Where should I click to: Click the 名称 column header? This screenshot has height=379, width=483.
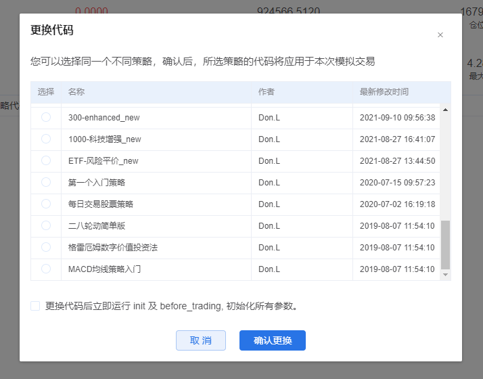[x=76, y=92]
